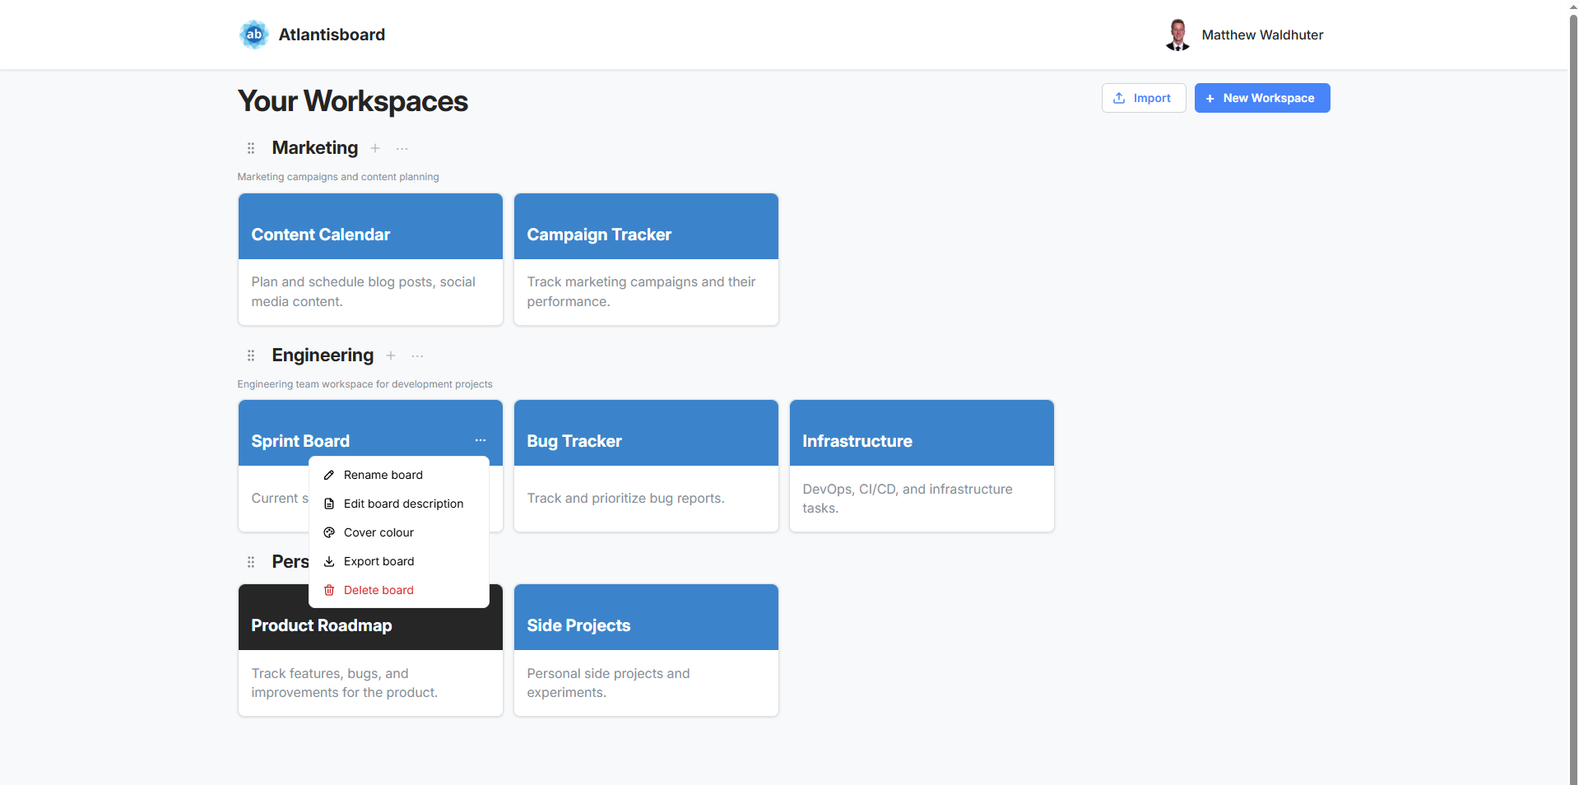The height and width of the screenshot is (785, 1579).
Task: Open the Engineering workspace three-dot options menu
Action: tap(417, 356)
